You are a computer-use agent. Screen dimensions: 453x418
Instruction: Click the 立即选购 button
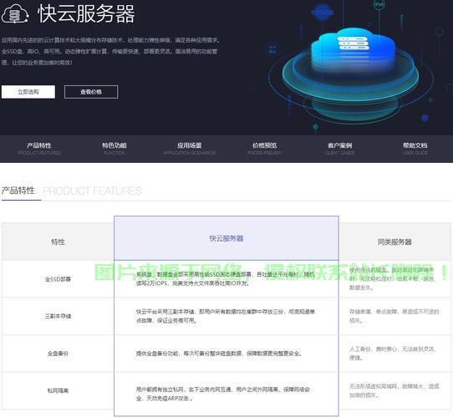pyautogui.click(x=28, y=92)
